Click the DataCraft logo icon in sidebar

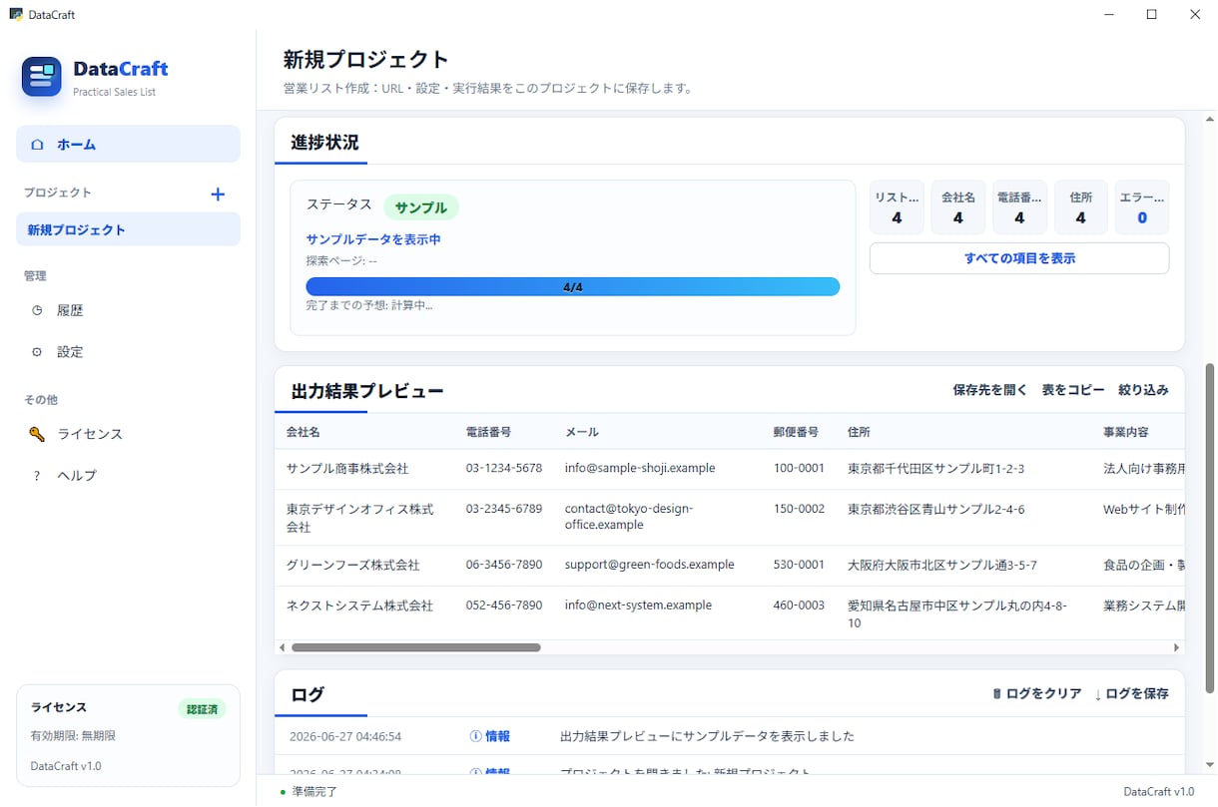click(42, 77)
